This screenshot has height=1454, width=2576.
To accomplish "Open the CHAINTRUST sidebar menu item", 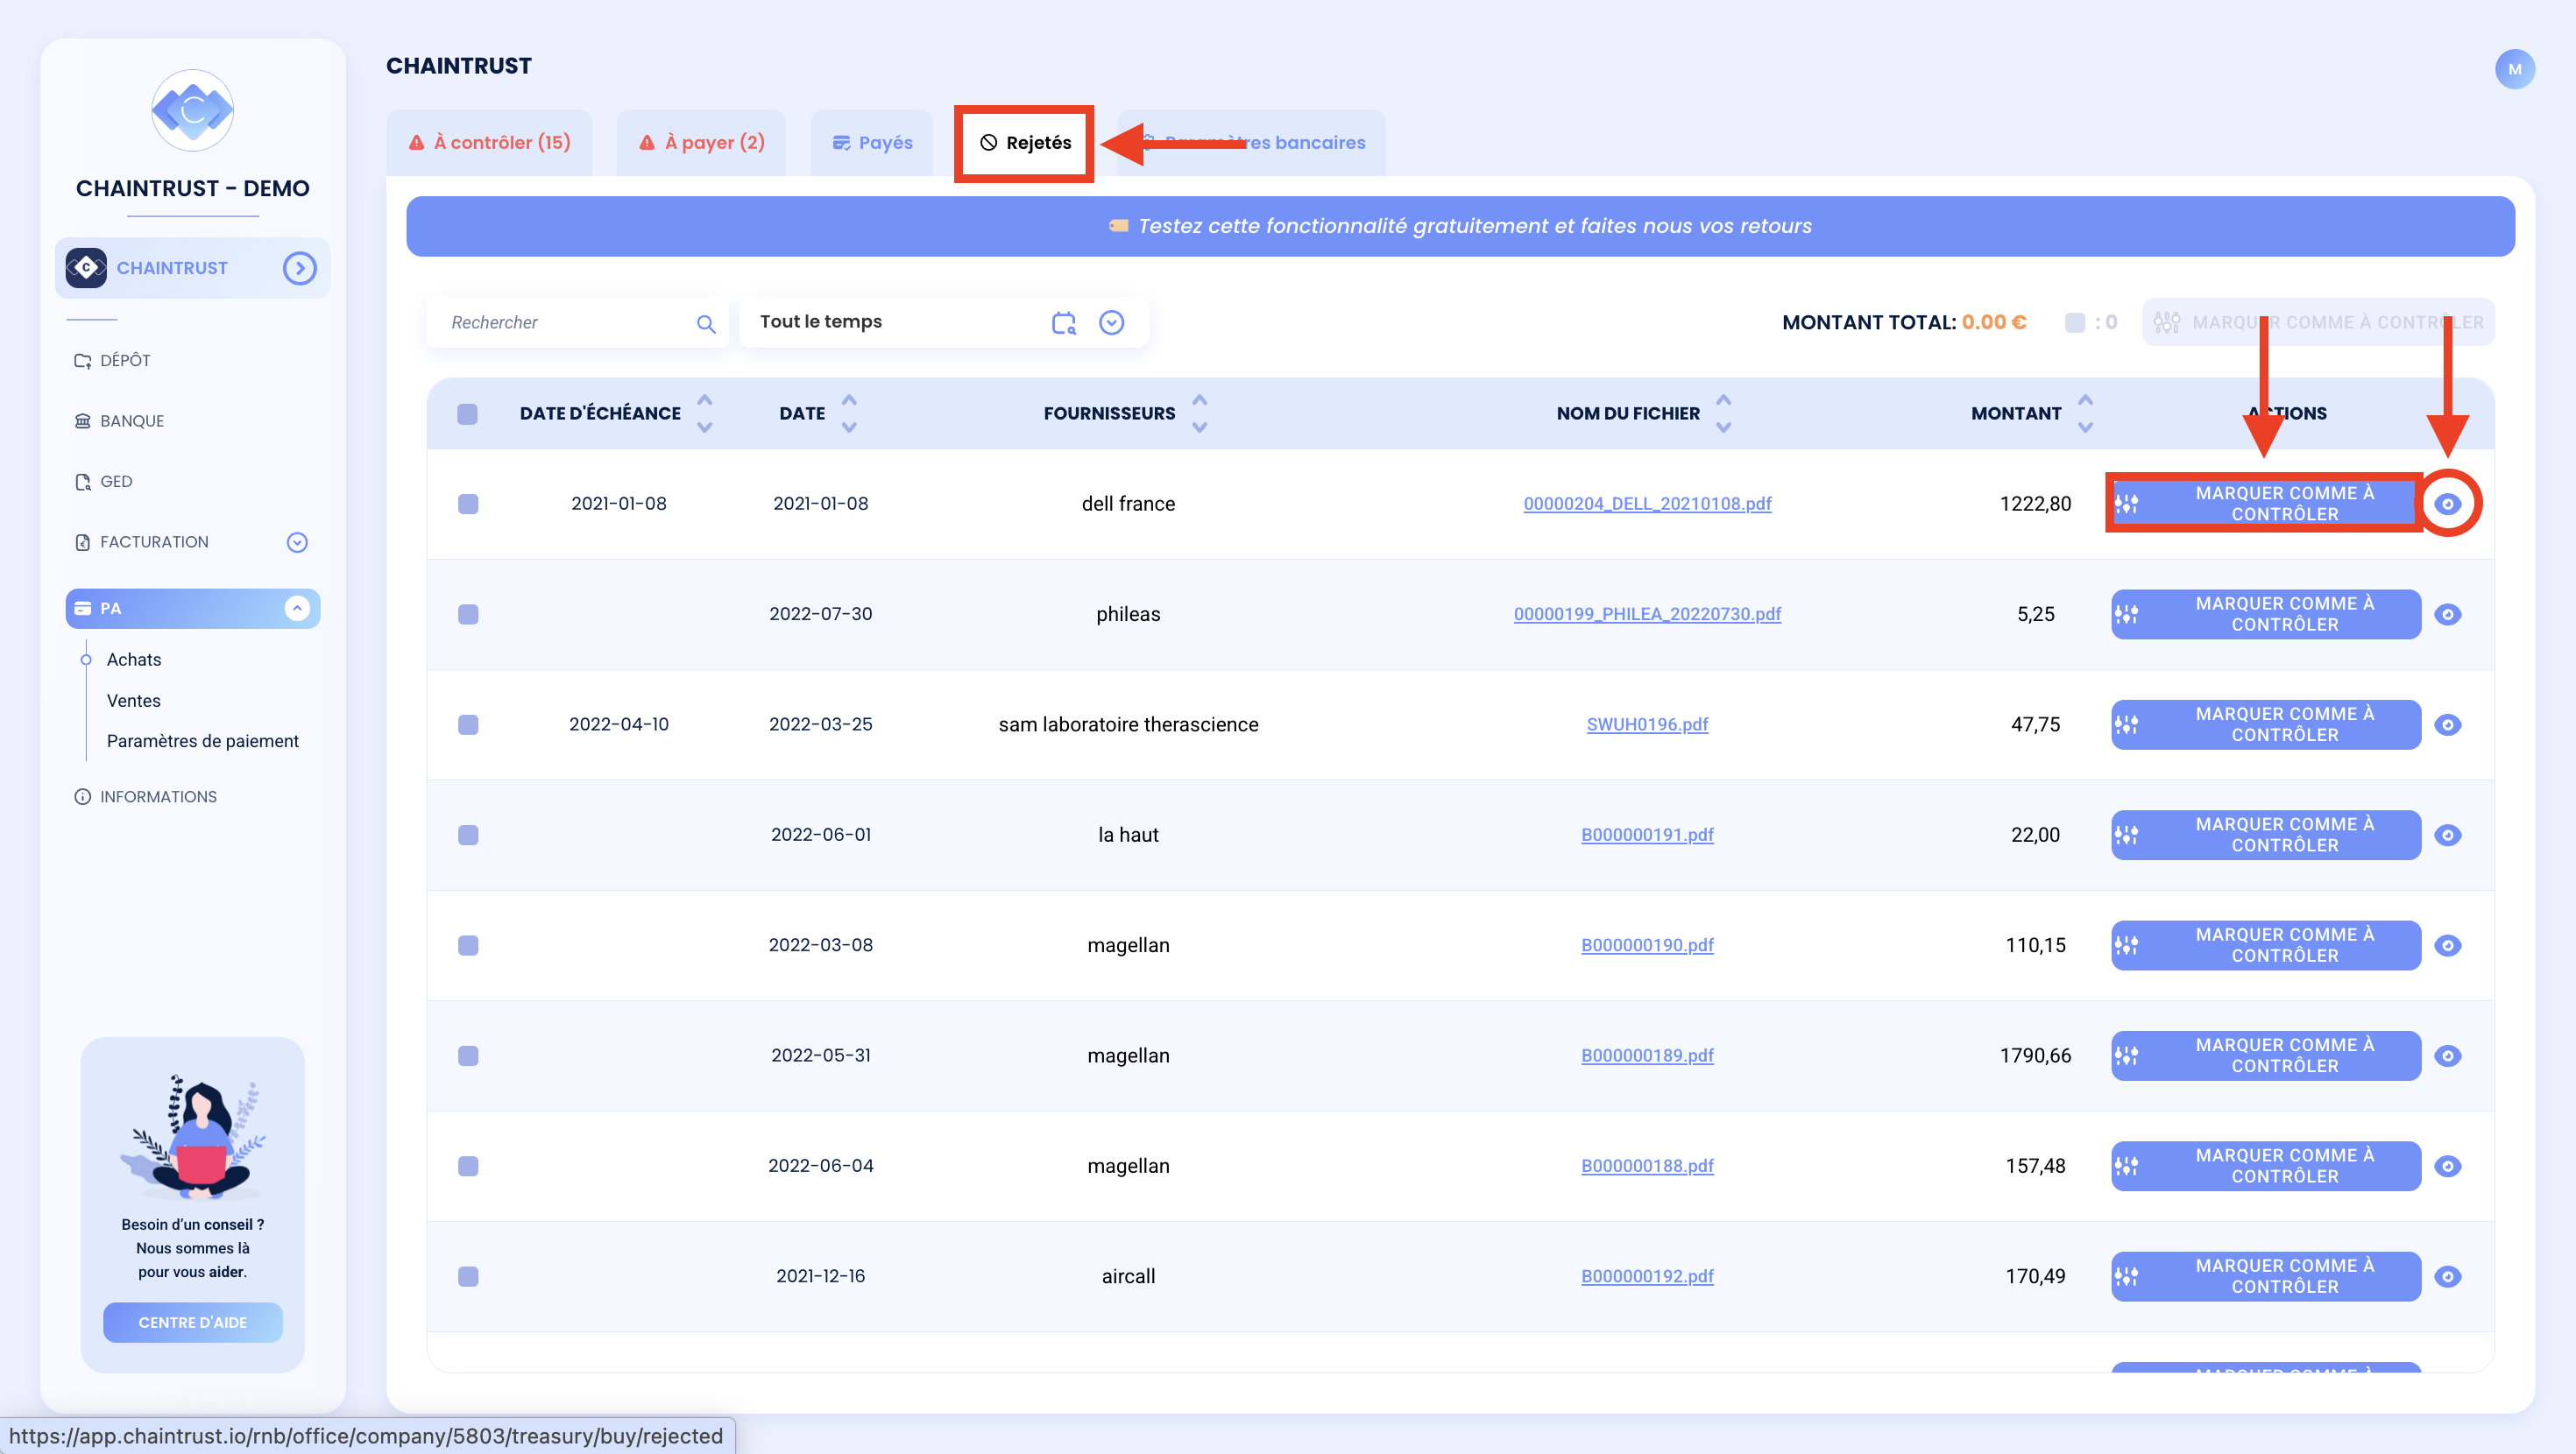I will click(x=192, y=268).
